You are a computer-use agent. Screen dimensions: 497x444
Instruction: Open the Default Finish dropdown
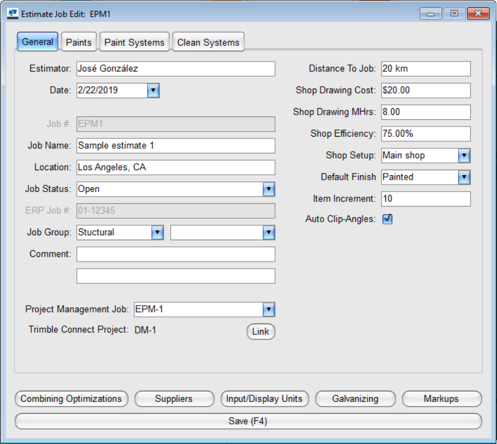(x=464, y=177)
